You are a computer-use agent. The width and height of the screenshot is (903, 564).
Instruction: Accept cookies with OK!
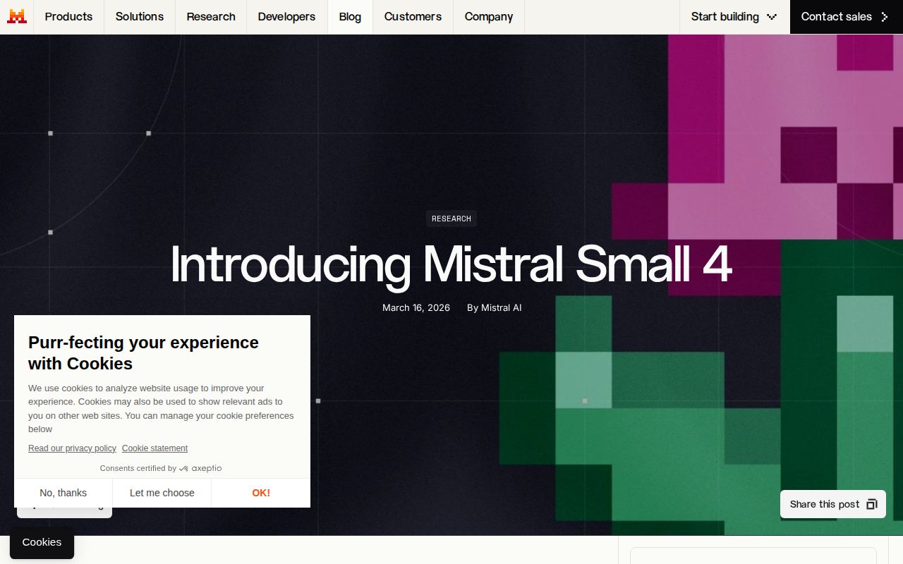click(261, 493)
